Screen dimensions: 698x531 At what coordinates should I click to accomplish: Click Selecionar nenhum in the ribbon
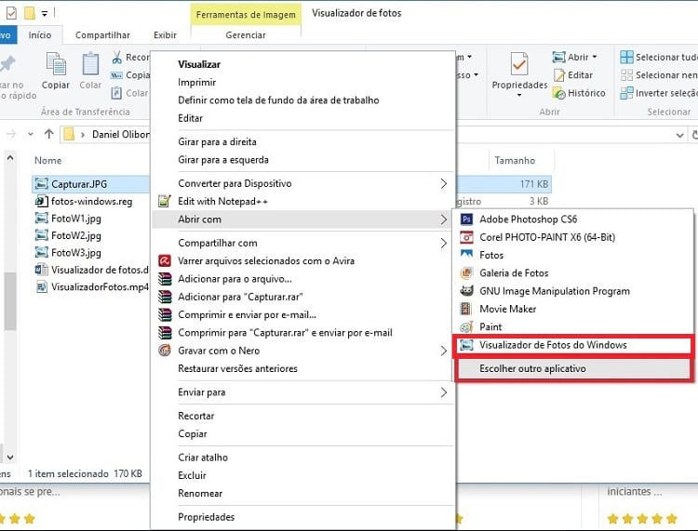click(659, 75)
